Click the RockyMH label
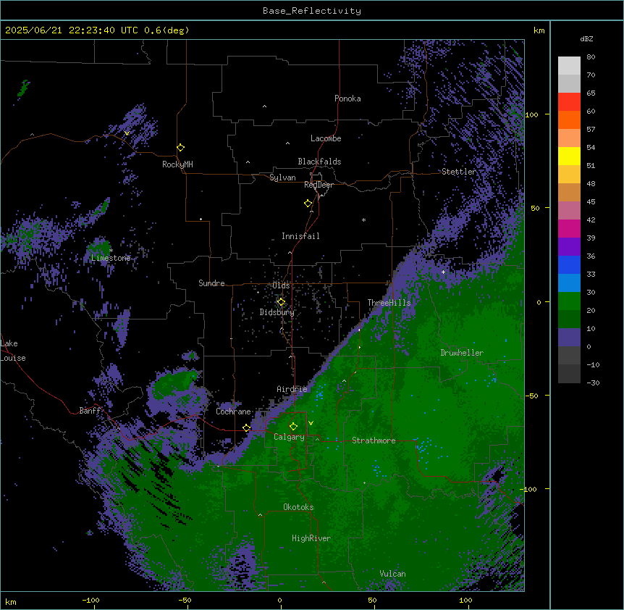 [177, 164]
